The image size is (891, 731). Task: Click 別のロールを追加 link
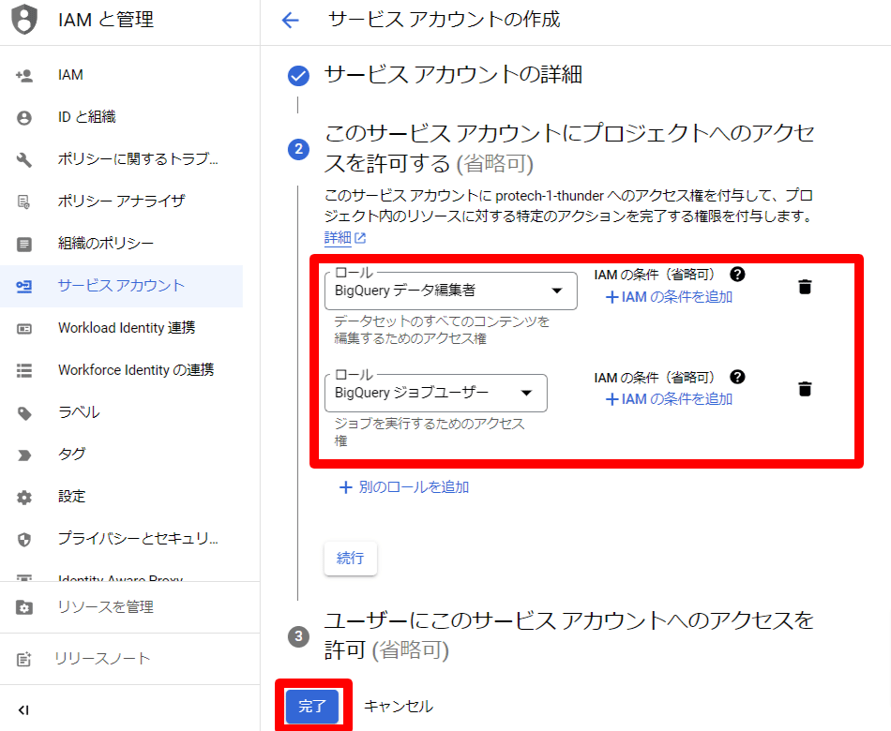[404, 487]
